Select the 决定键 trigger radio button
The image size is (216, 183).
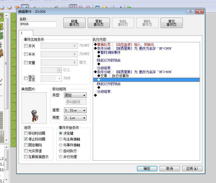(x=60, y=133)
